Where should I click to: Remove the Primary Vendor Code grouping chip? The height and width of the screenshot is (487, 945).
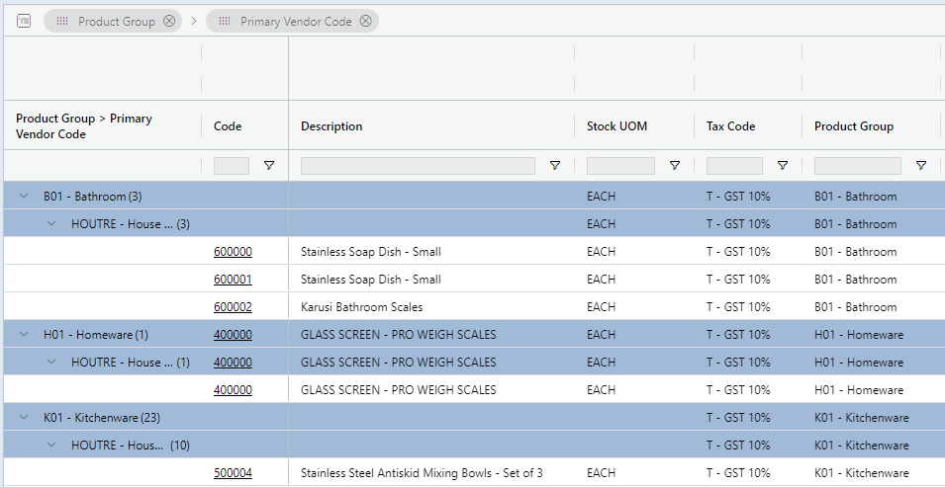(366, 21)
